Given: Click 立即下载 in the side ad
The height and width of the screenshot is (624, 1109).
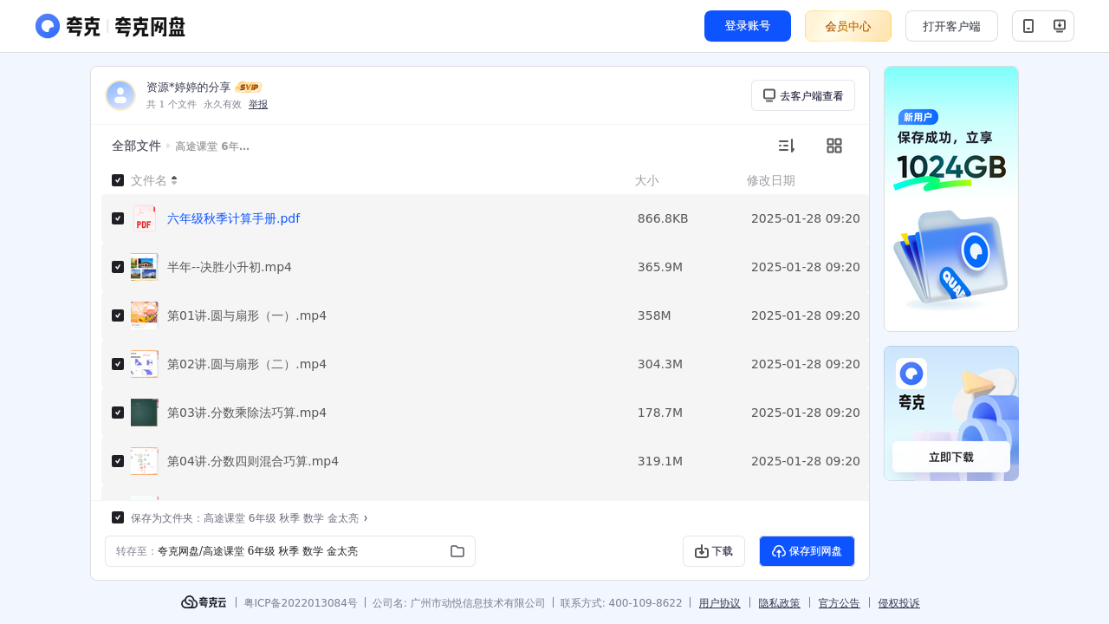Looking at the screenshot, I should pyautogui.click(x=951, y=457).
